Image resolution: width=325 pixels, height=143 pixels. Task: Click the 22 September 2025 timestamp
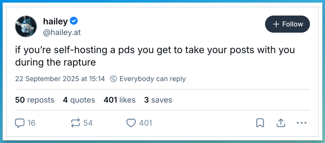[x=60, y=79]
